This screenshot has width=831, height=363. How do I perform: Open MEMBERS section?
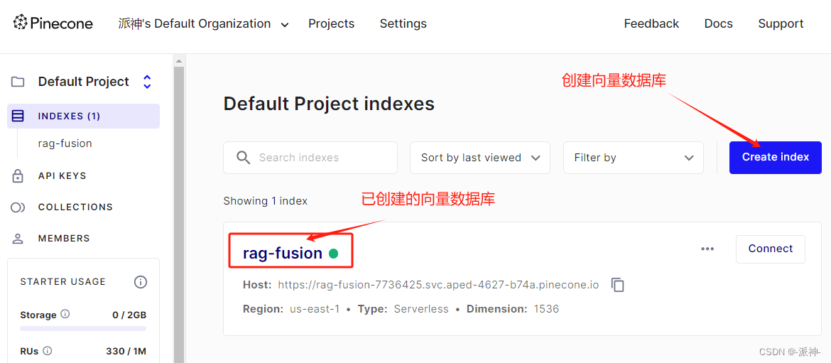point(64,239)
